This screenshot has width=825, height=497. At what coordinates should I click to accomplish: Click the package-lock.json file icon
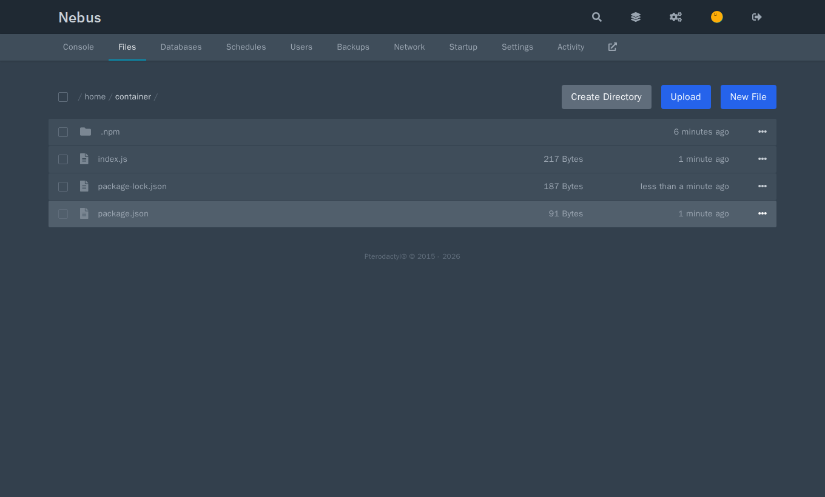point(84,186)
